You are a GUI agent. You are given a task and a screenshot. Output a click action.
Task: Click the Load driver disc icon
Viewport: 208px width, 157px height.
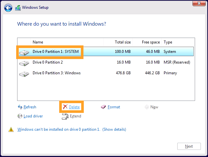[x=20, y=116]
